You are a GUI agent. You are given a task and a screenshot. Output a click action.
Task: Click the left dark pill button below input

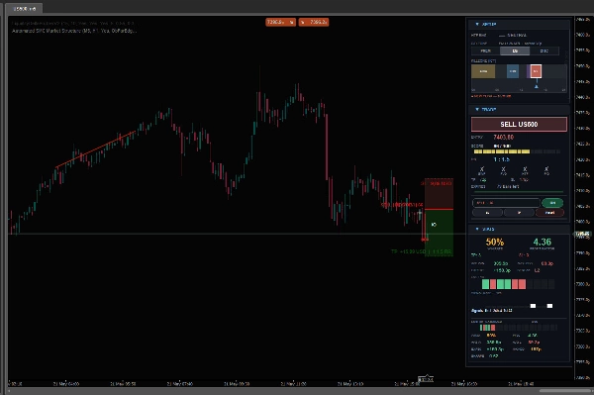487,213
